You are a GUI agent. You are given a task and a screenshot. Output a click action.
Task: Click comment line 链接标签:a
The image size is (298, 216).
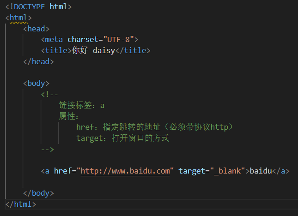82,106
